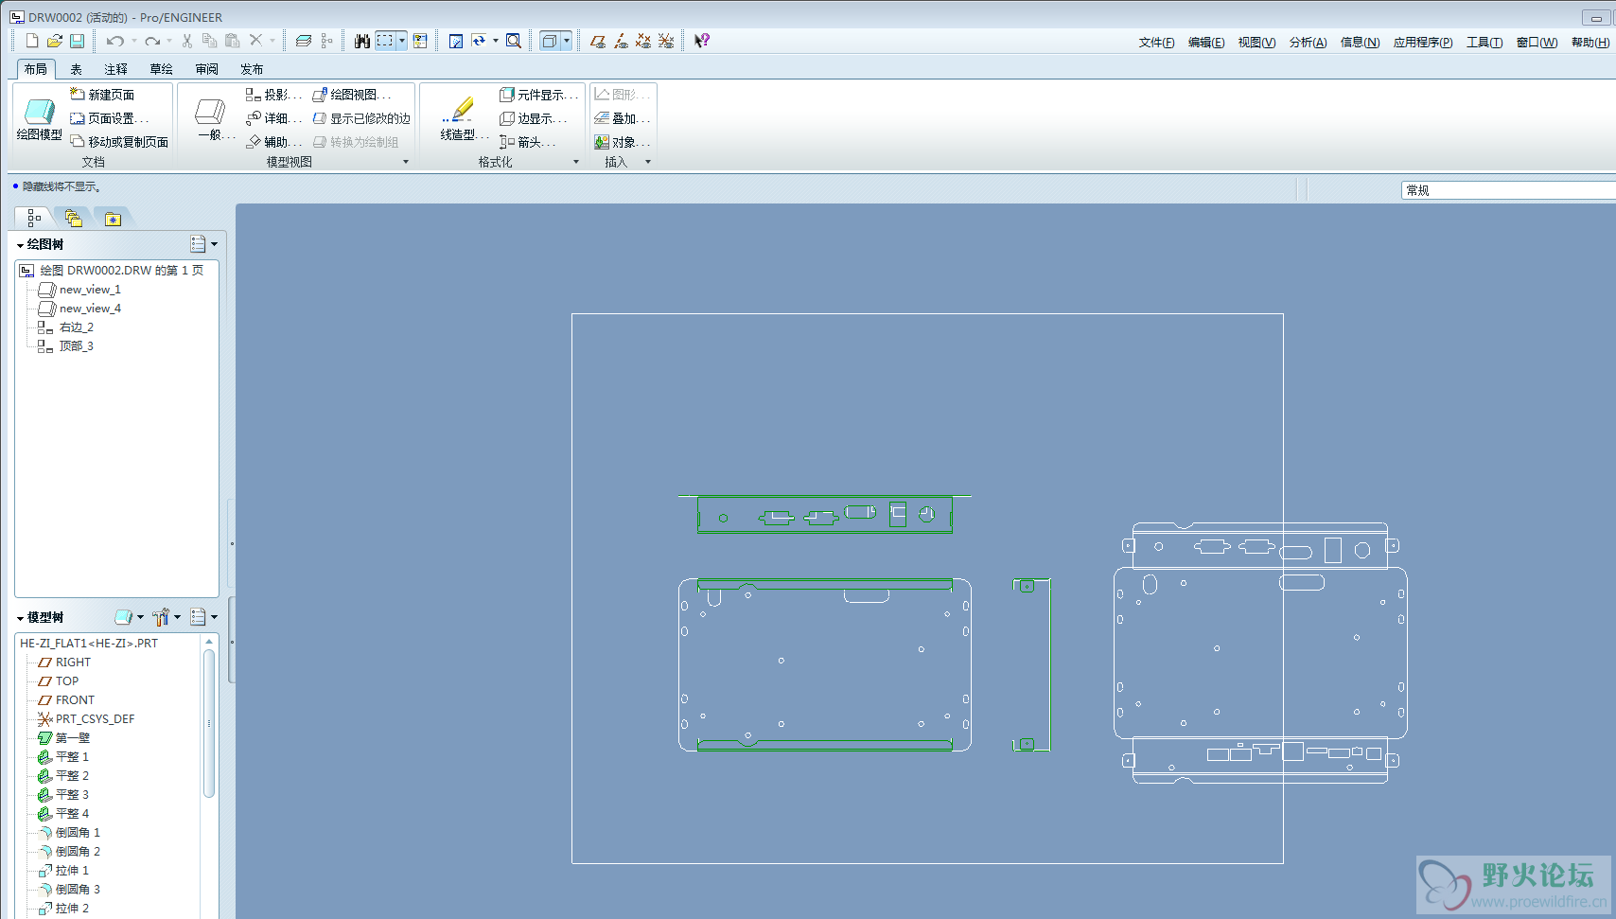Toggle datum axis display
This screenshot has width=1616, height=919.
(621, 41)
